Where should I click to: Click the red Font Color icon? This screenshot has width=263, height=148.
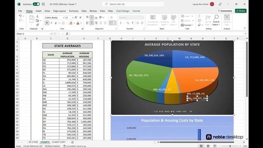tap(78, 23)
